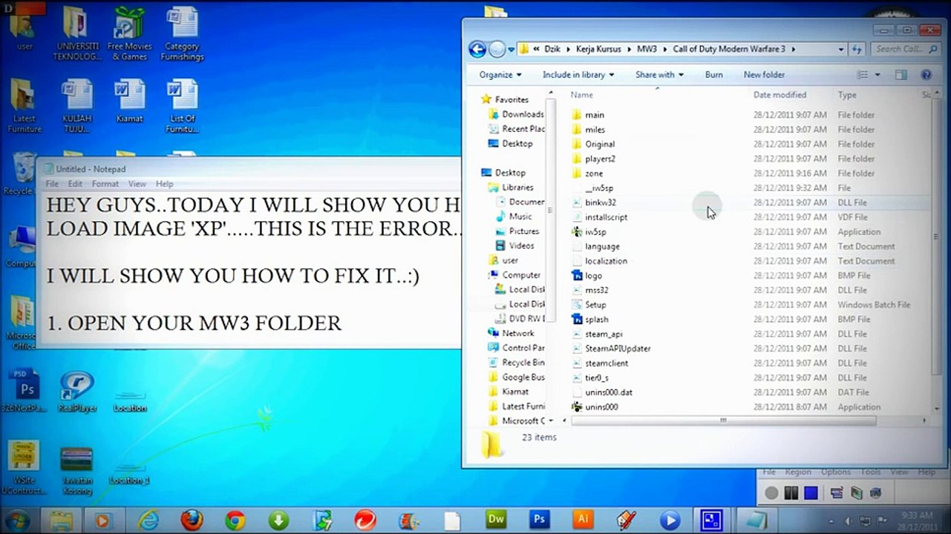The width and height of the screenshot is (951, 534).
Task: Go back using Explorer's Back arrow
Action: tap(478, 49)
